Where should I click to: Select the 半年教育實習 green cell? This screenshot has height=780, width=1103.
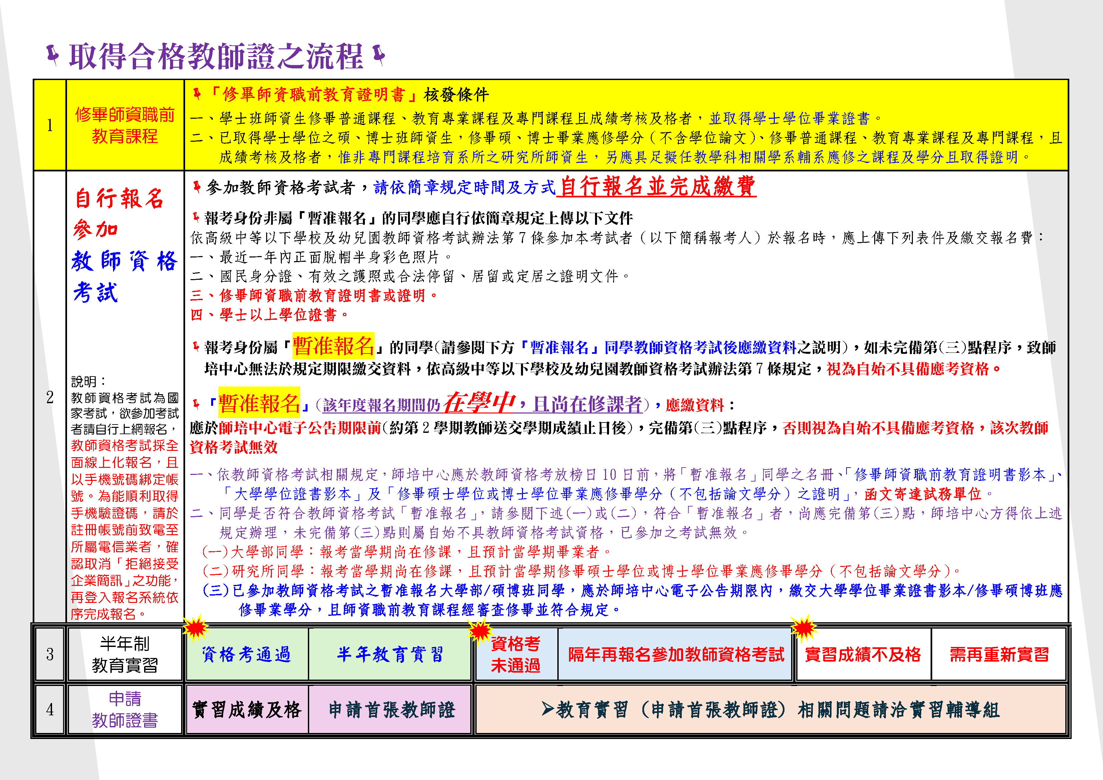(390, 654)
